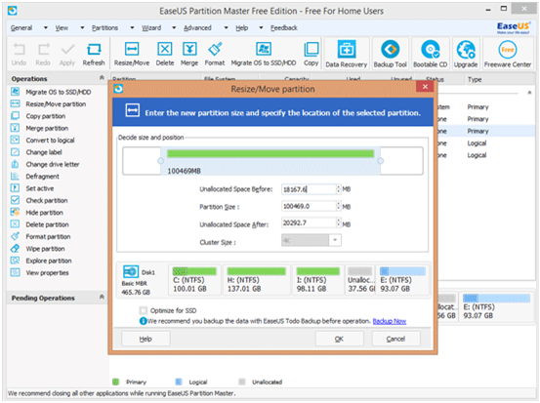Follow the Backup Now link
Image resolution: width=540 pixels, height=403 pixels.
coord(390,321)
